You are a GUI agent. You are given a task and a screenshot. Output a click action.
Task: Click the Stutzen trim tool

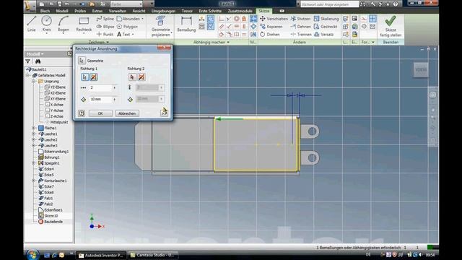pyautogui.click(x=300, y=19)
